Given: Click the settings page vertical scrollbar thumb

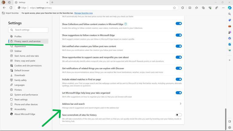Looking at the screenshot, I should coord(226,119).
